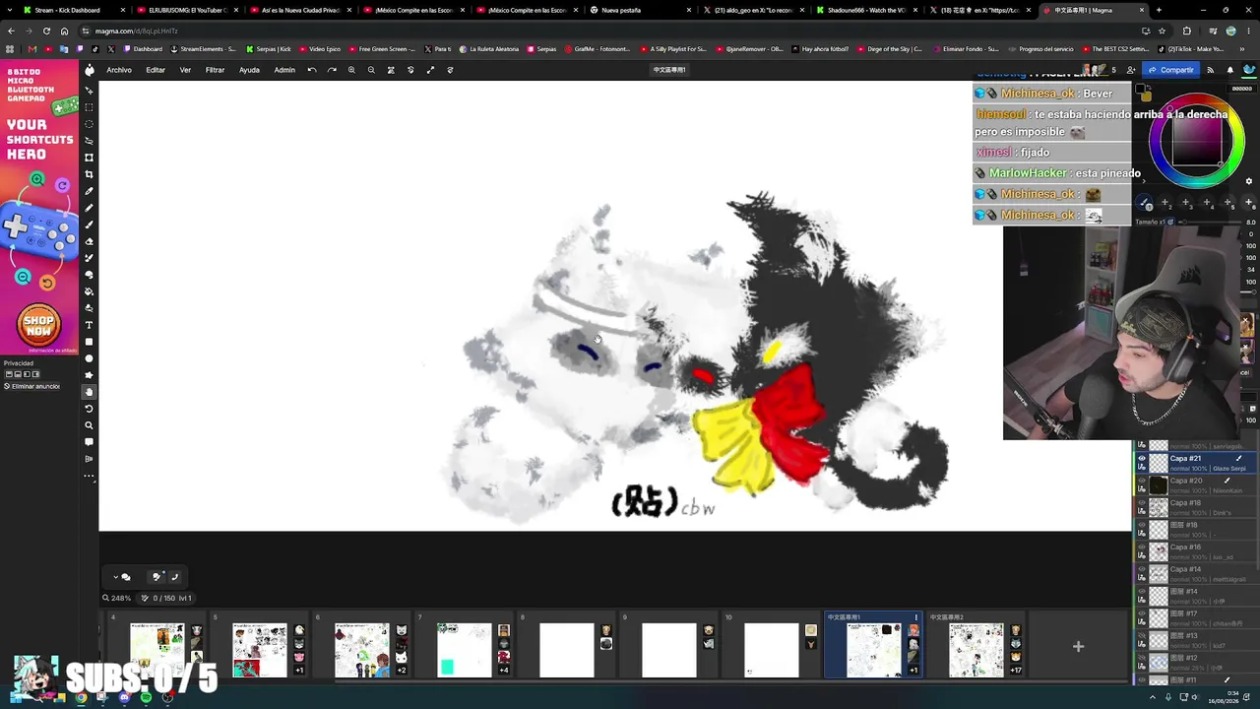Viewport: 1260px width, 709px height.
Task: Select the rectangular selection tool
Action: pos(89,107)
